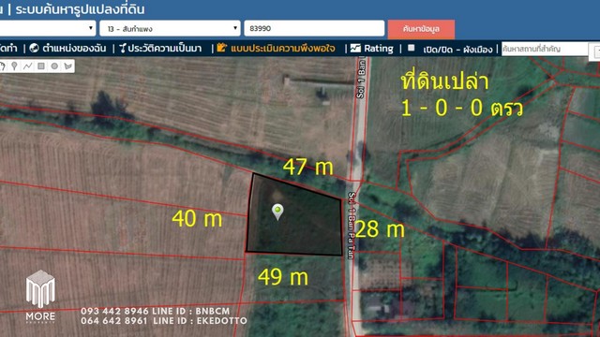The height and width of the screenshot is (337, 600).
Task: Click the parcel number field showing 83990
Action: pos(314,29)
